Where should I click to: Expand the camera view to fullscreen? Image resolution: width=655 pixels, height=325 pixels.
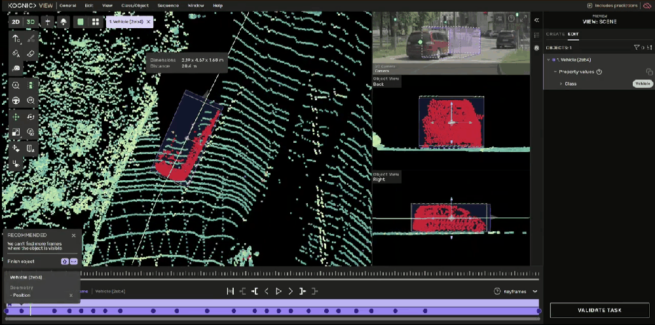coord(523,19)
